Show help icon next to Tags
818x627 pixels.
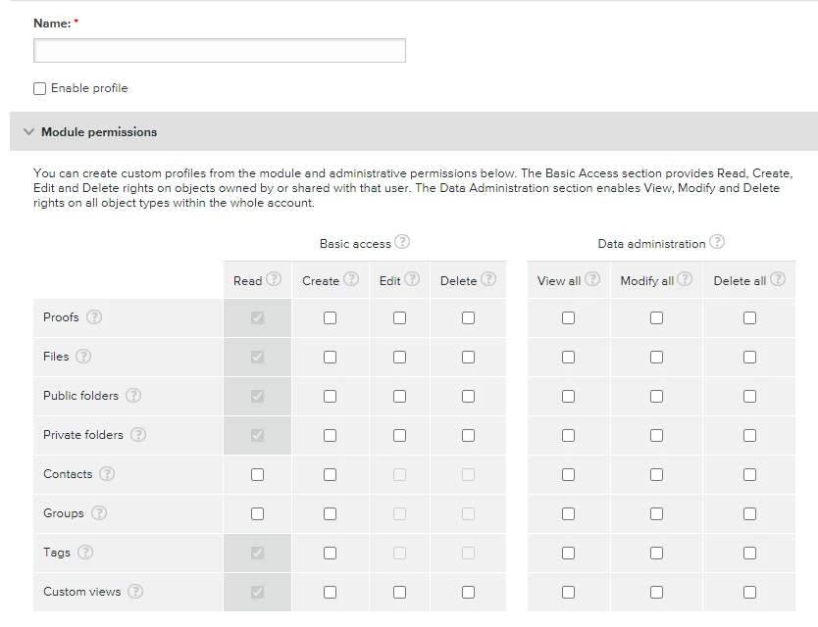pos(85,553)
